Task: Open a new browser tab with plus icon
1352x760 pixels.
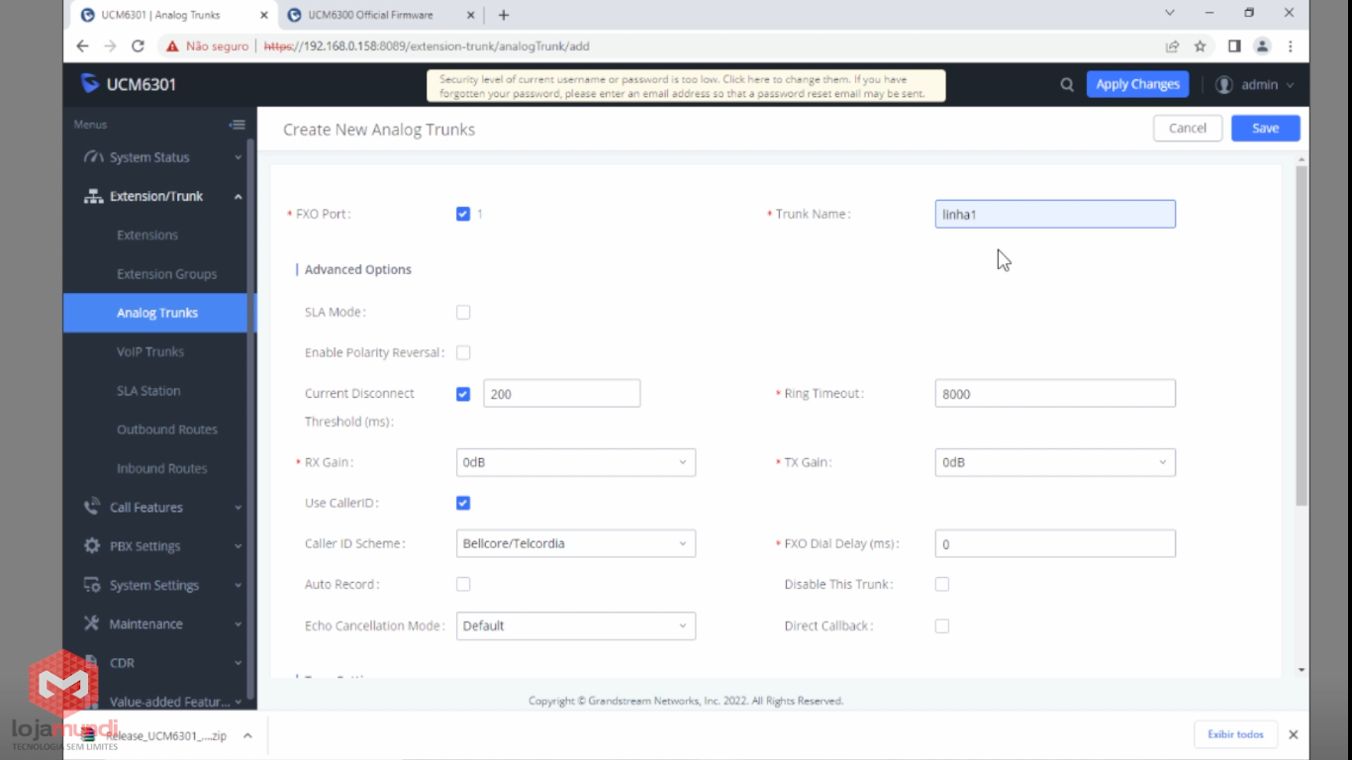Action: [x=504, y=15]
